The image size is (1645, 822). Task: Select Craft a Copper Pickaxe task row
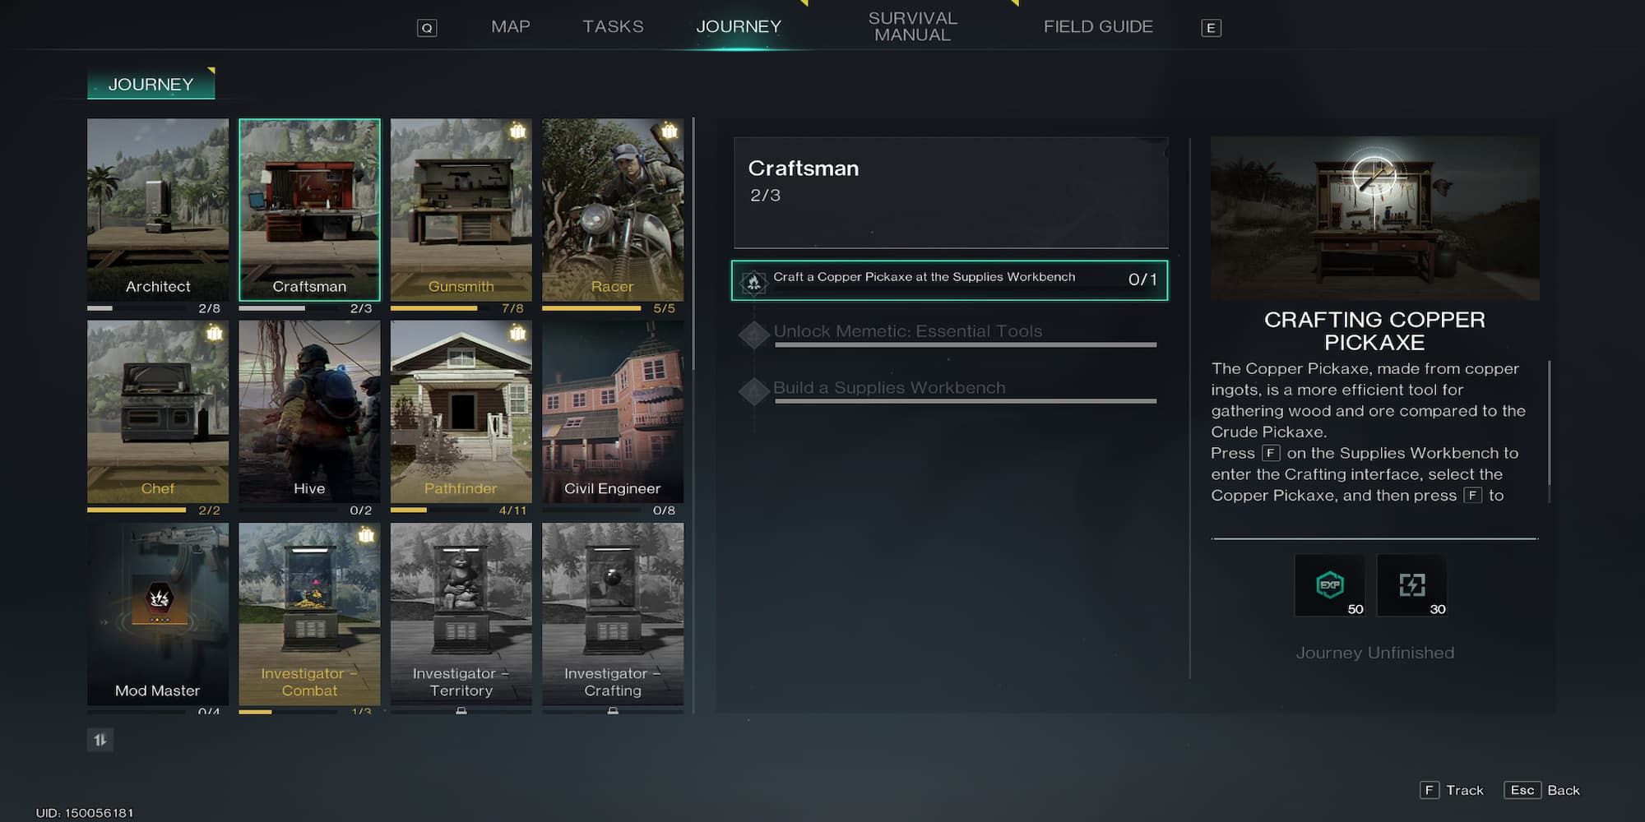click(949, 280)
